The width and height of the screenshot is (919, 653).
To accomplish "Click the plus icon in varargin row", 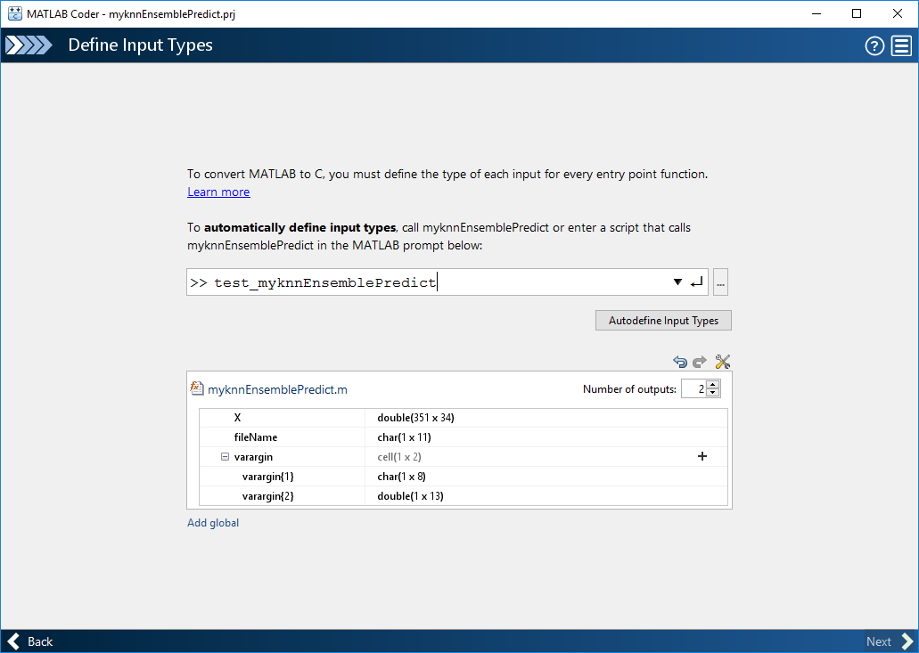I will point(702,456).
